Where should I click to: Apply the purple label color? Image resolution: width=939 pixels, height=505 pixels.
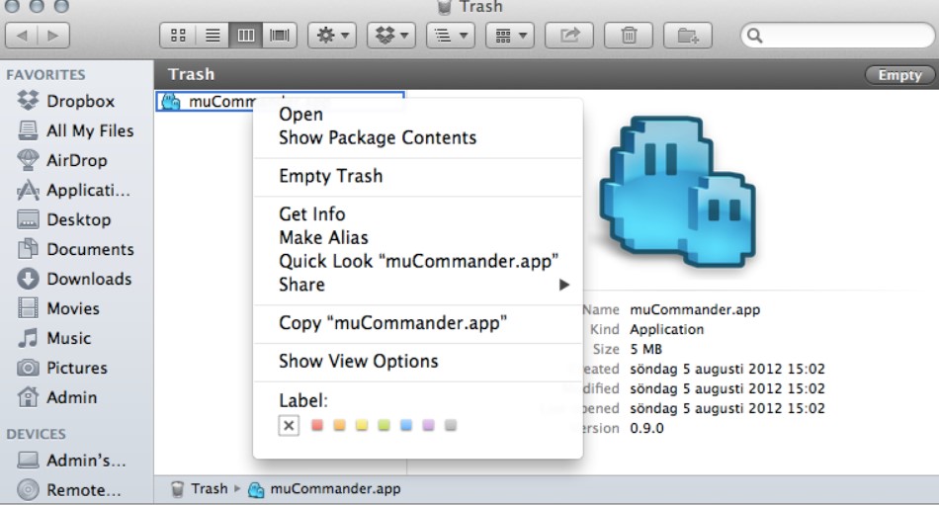click(428, 425)
